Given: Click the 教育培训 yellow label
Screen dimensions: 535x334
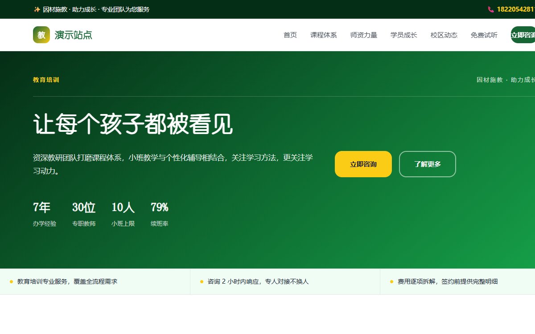Looking at the screenshot, I should (x=46, y=80).
